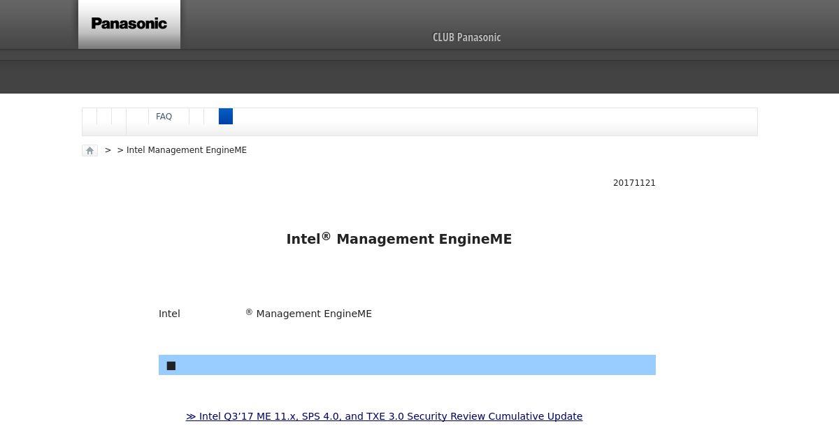Viewport: 839px width, 440px height.
Task: Click the Intel Management EngineME breadcrumb text
Action: click(187, 150)
